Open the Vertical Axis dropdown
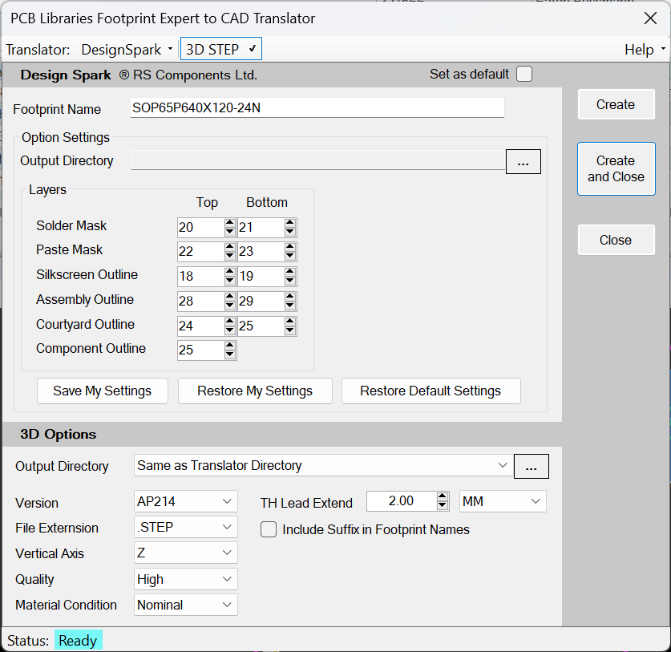Viewport: 671px width, 652px height. tap(186, 553)
